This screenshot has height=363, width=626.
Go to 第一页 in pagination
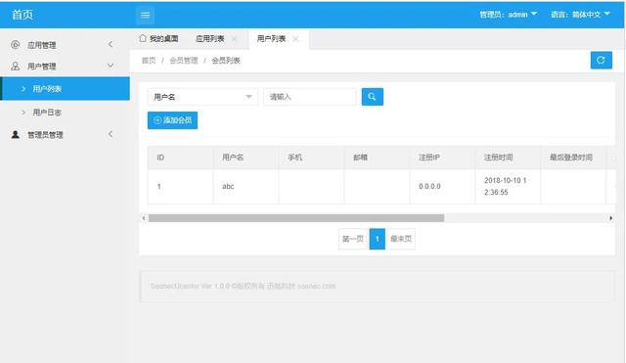point(353,239)
